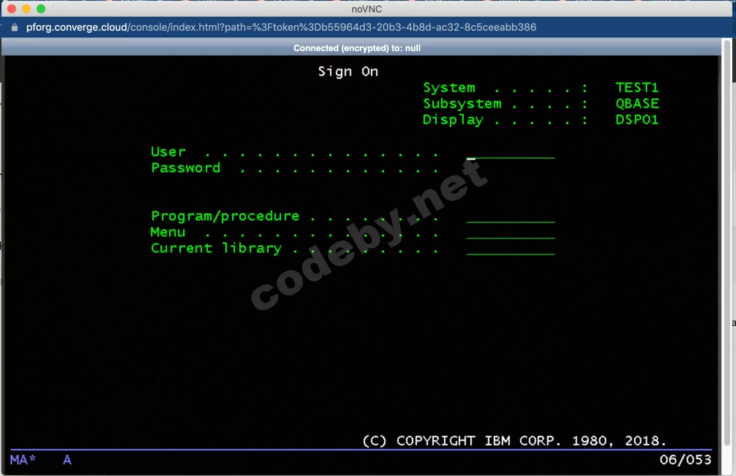Click the 'Menu' label text

(x=168, y=232)
